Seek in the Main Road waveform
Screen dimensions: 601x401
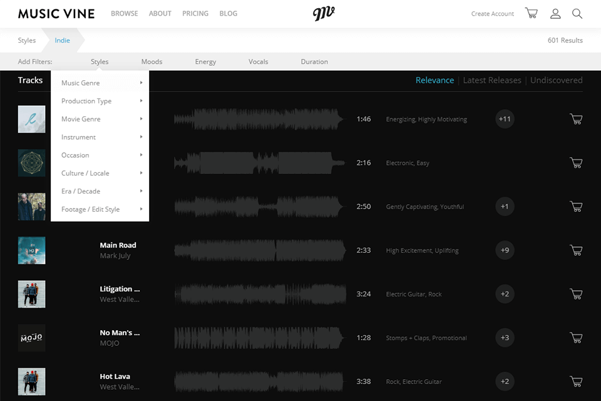click(260, 250)
